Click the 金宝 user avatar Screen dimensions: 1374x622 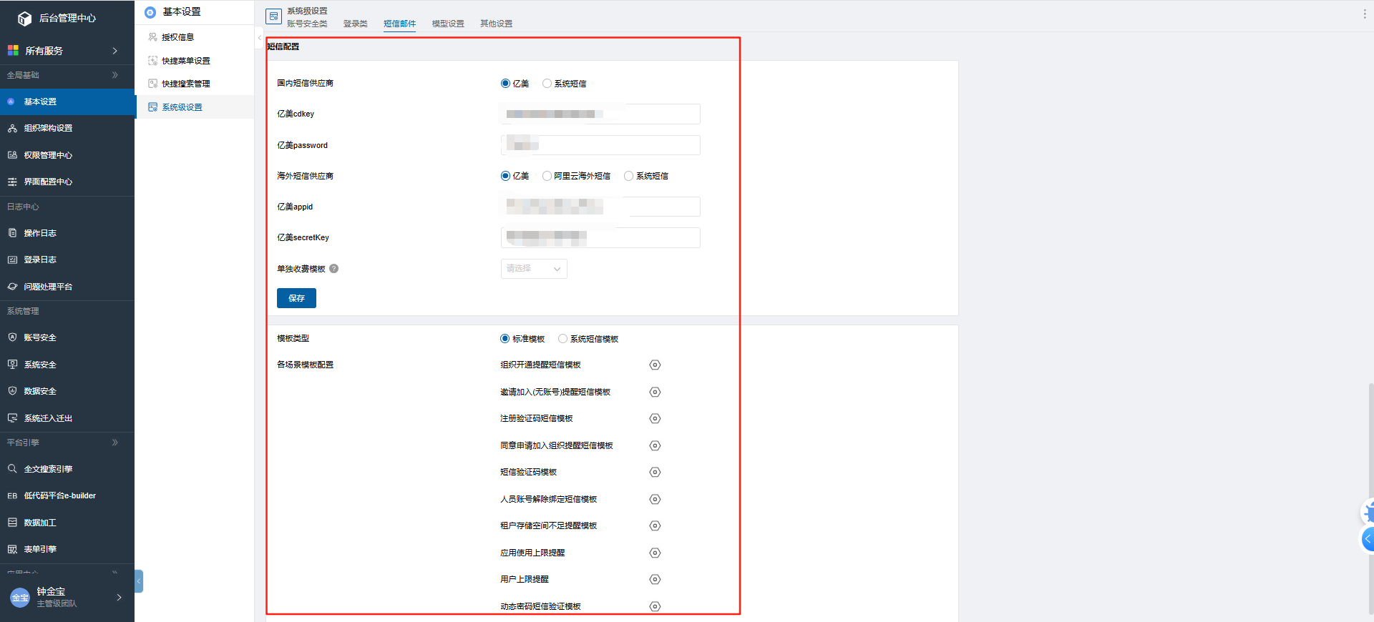(x=20, y=597)
